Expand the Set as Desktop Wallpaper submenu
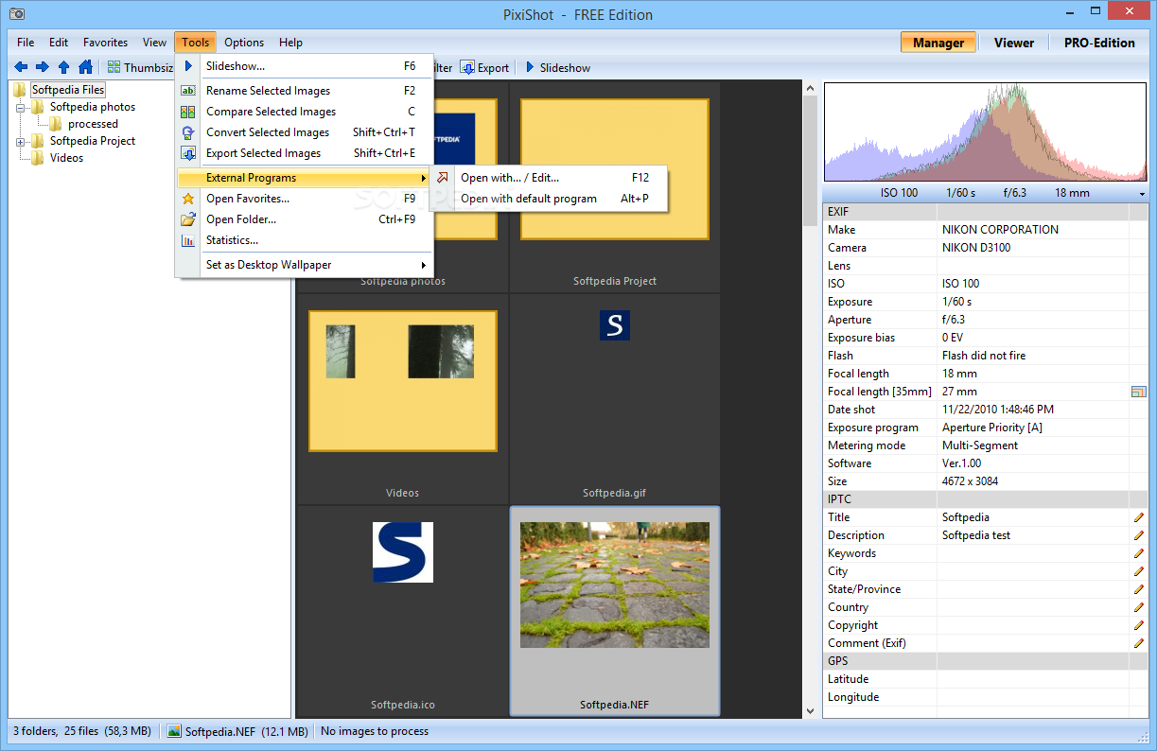The width and height of the screenshot is (1157, 751). (424, 265)
